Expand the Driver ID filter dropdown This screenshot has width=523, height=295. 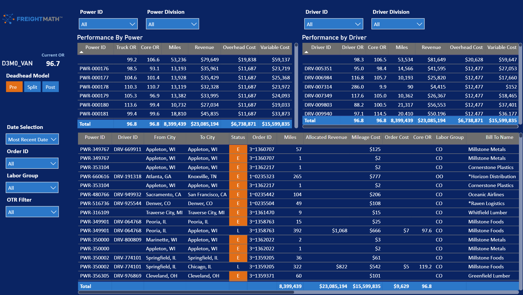[x=334, y=24]
